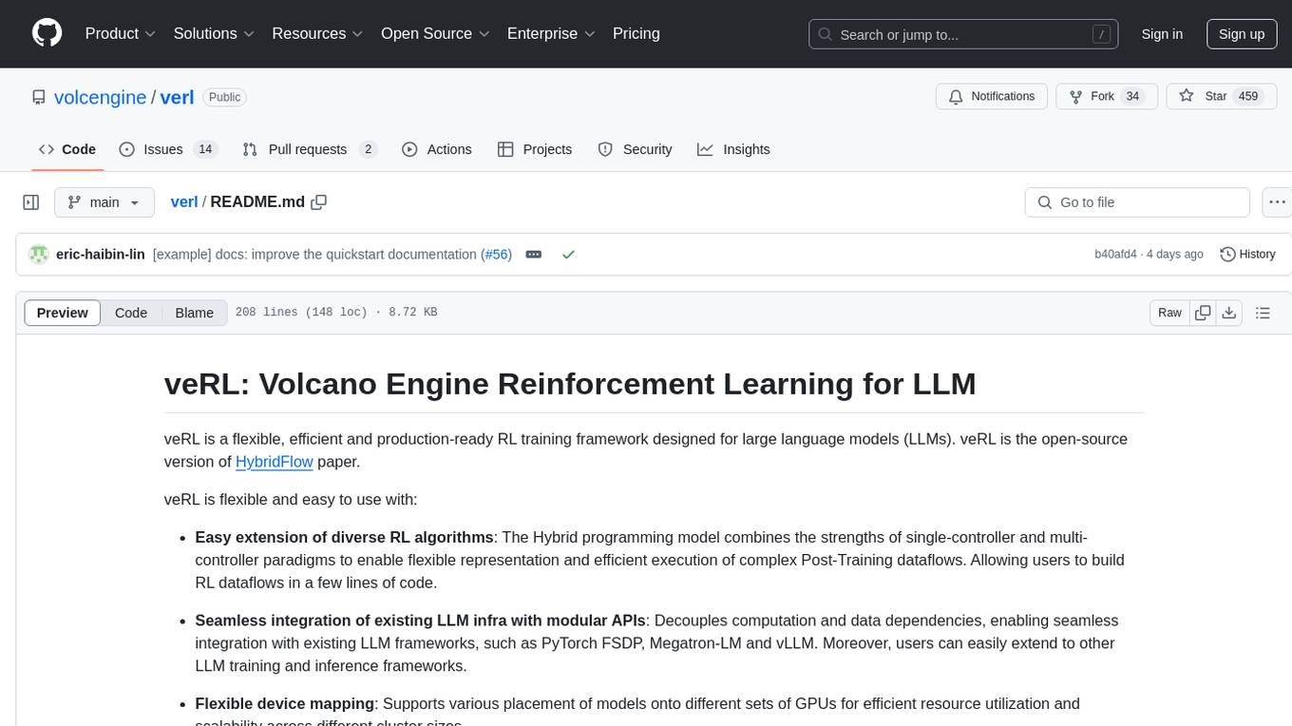Image resolution: width=1292 pixels, height=726 pixels.
Task: Click the Fork count 34
Action: (x=1131, y=96)
